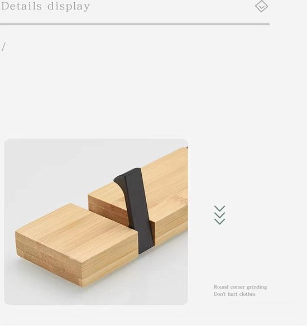The image size is (307, 326).
Task: Click the black metal hook in the photo
Action: click(136, 210)
